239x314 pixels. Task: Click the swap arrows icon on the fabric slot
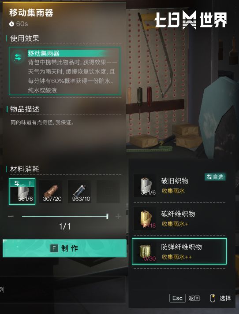click(17, 183)
